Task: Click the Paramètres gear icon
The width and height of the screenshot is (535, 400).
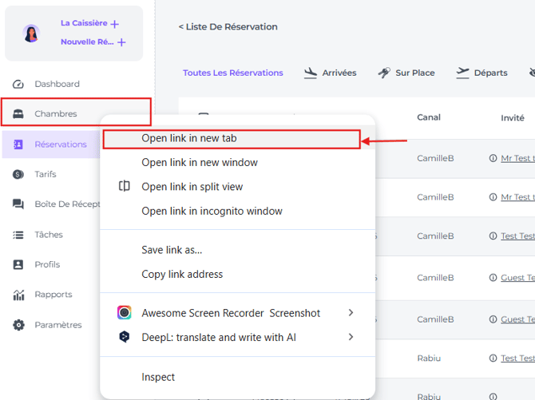Action: (x=18, y=325)
